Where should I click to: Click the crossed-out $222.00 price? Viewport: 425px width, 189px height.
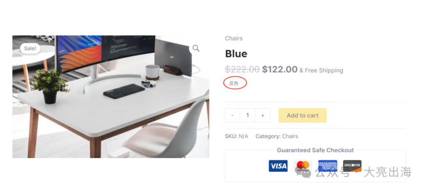click(242, 69)
